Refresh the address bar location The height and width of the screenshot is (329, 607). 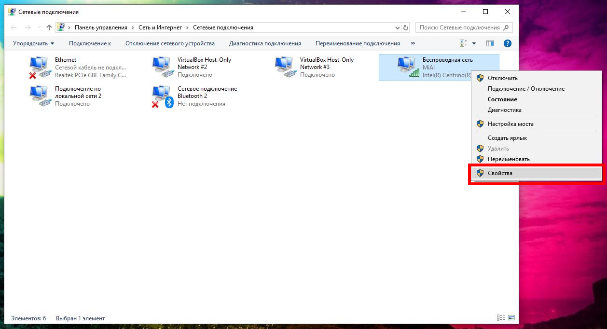(406, 28)
